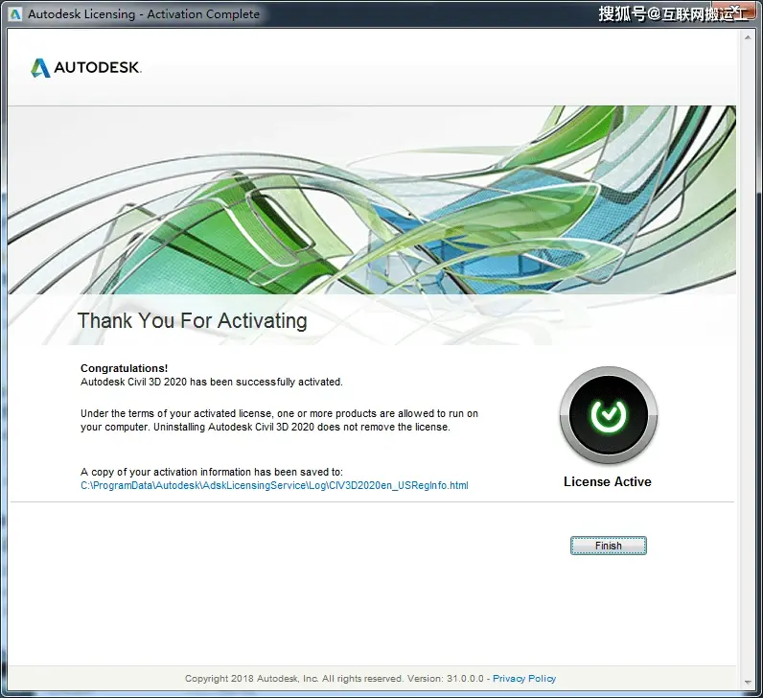Click the Finish button
The height and width of the screenshot is (698, 763).
tap(609, 546)
